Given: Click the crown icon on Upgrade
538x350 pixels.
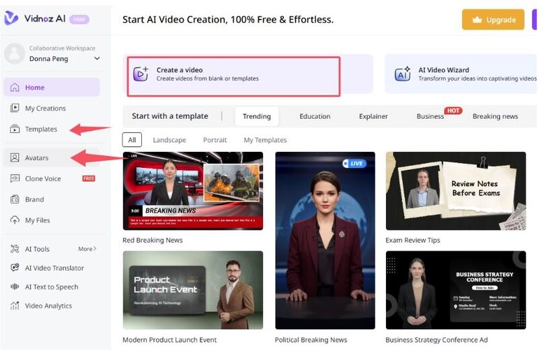Looking at the screenshot, I should click(477, 20).
